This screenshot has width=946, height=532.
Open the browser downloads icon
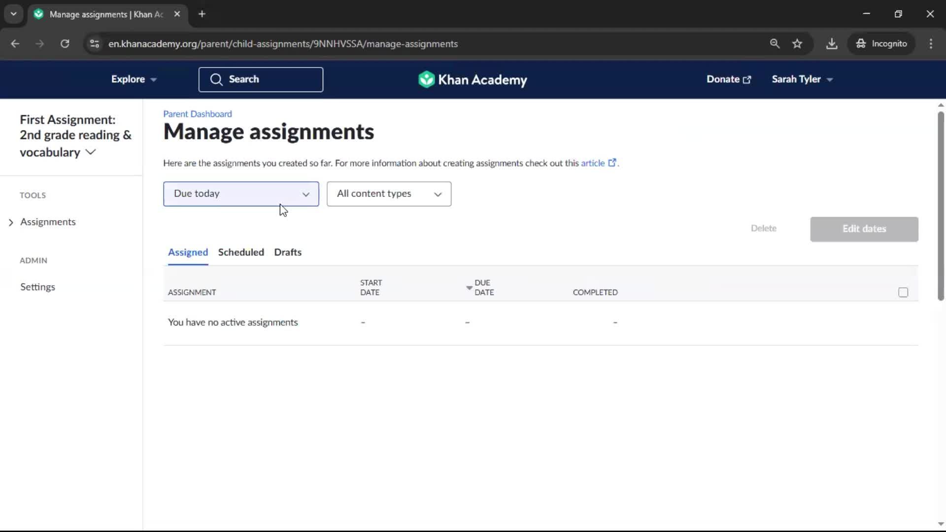point(832,44)
